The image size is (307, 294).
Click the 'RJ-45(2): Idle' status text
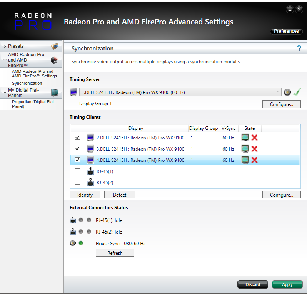click(109, 232)
